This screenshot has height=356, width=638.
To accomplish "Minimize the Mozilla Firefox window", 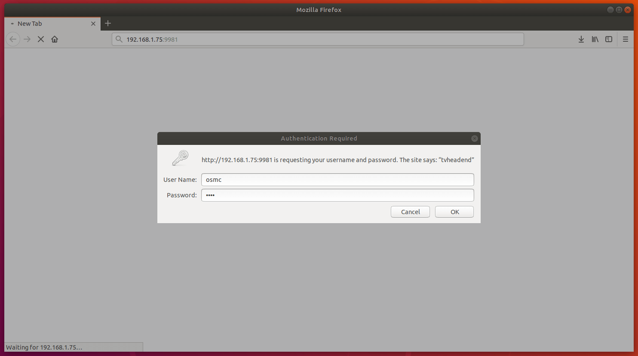I will [x=610, y=10].
